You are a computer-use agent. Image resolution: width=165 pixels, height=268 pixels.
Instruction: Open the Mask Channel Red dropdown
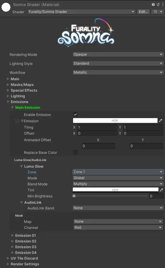click(x=118, y=227)
